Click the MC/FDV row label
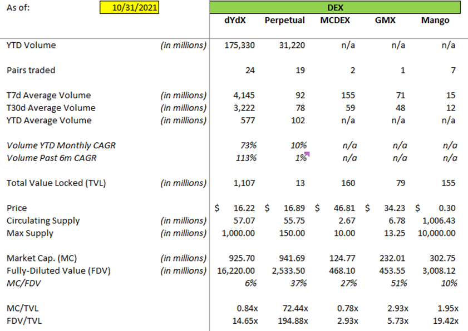Viewport: 468px width, 331px height. [x=23, y=283]
